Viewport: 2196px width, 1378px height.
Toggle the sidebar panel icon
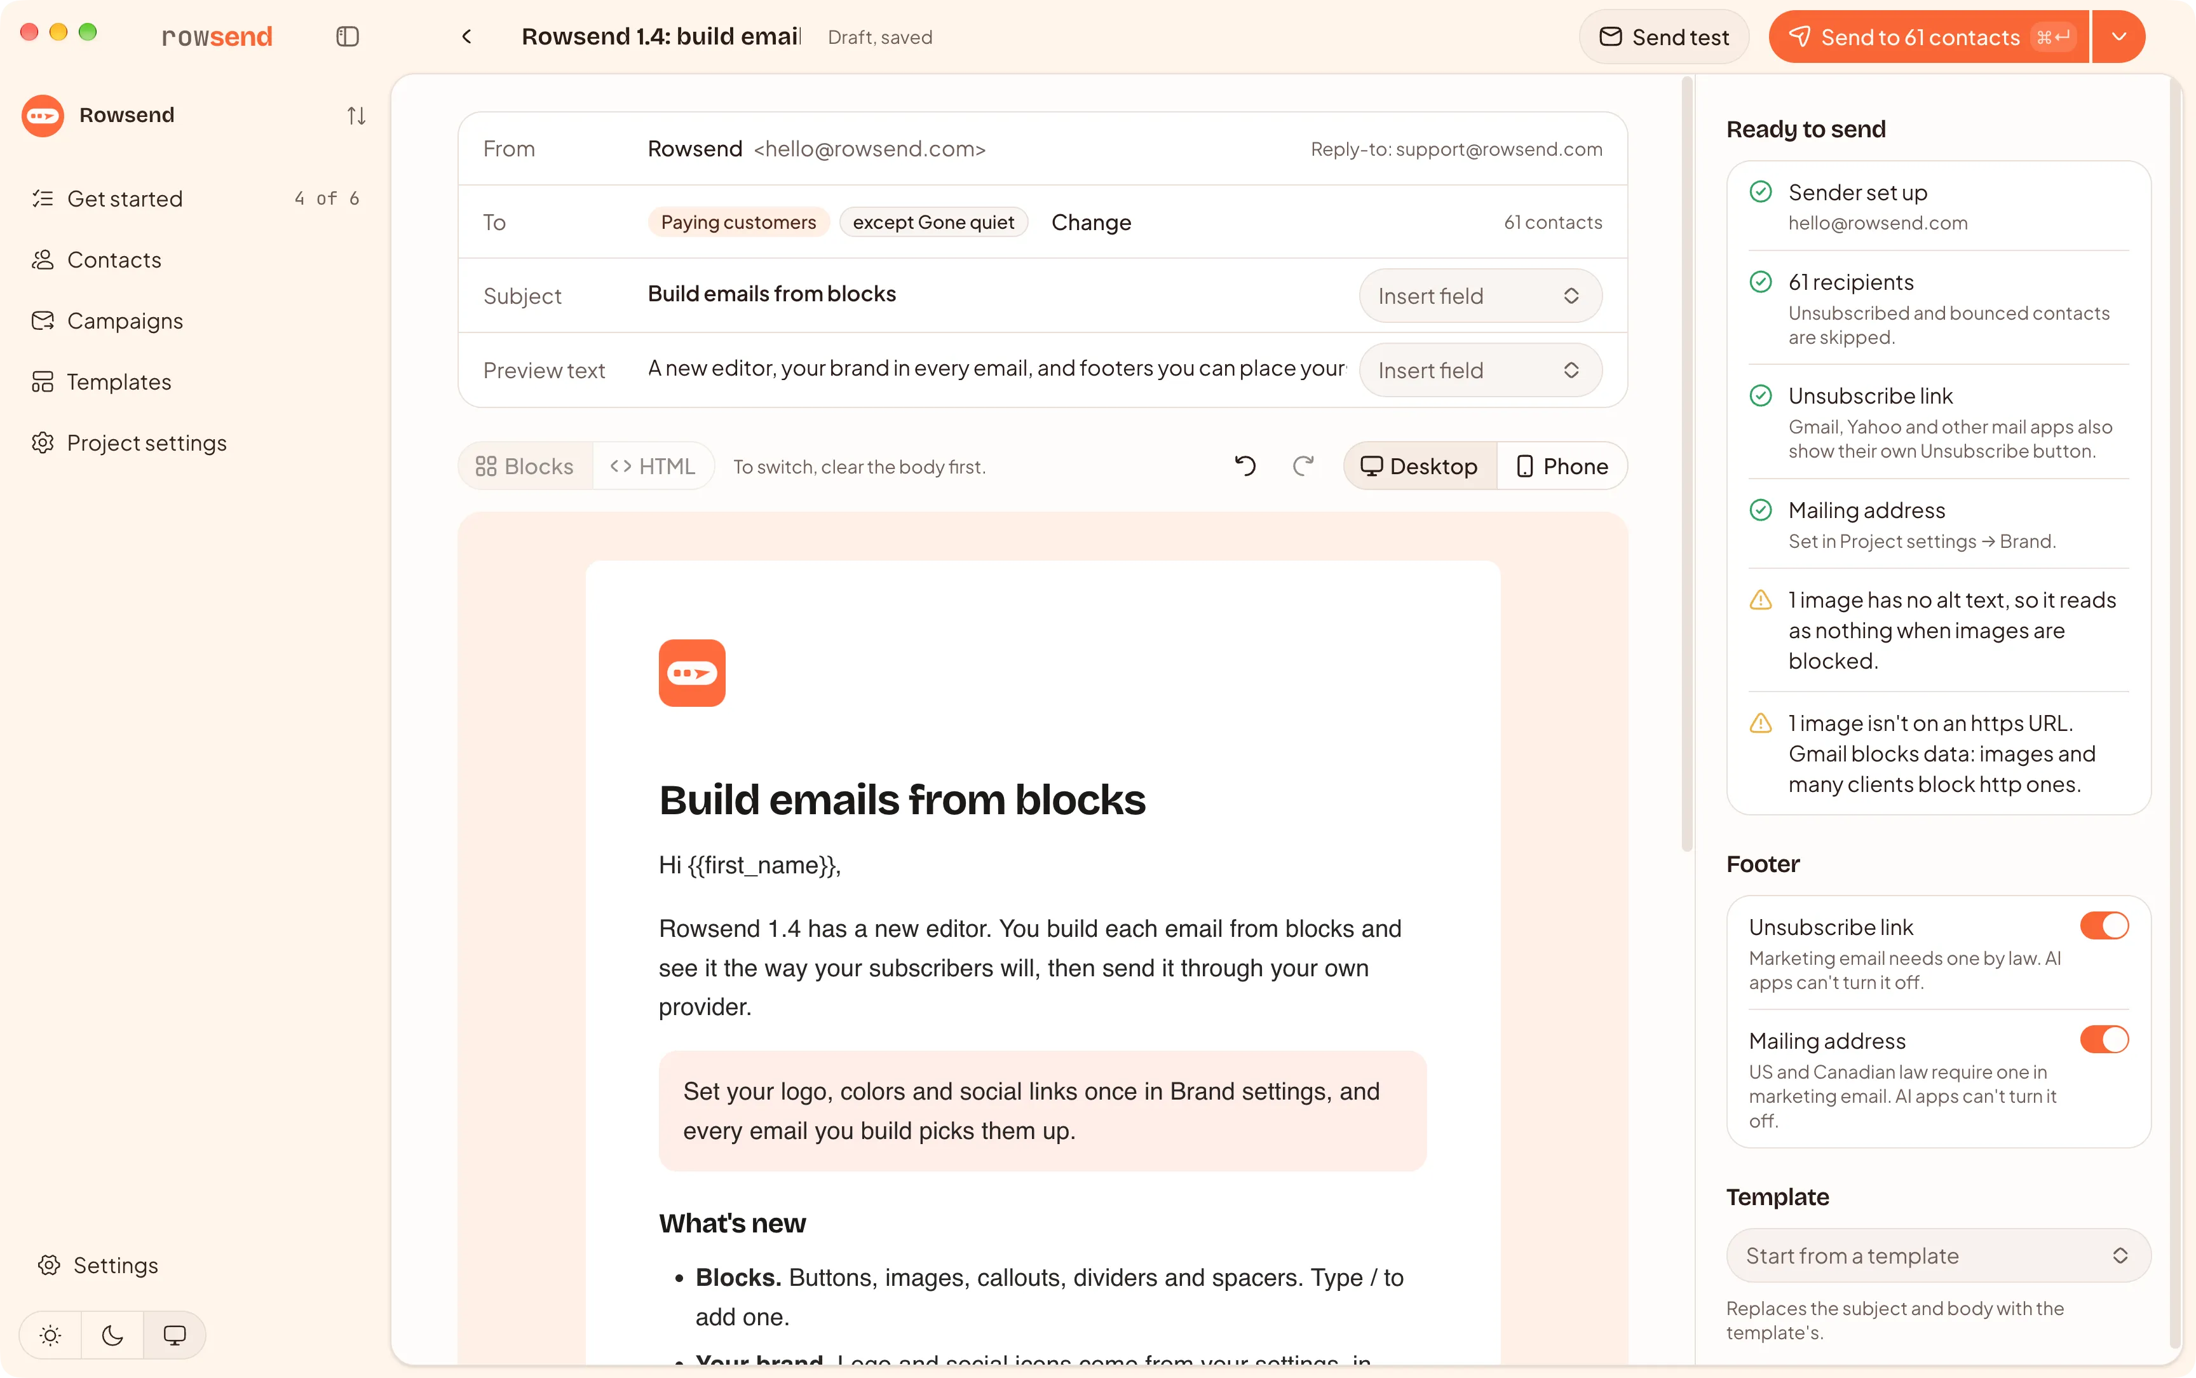tap(347, 36)
